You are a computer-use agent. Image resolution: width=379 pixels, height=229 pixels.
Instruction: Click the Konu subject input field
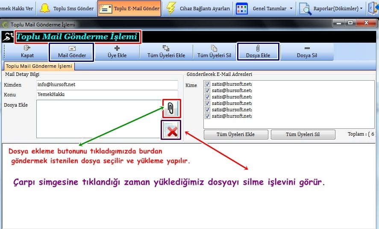[107, 94]
